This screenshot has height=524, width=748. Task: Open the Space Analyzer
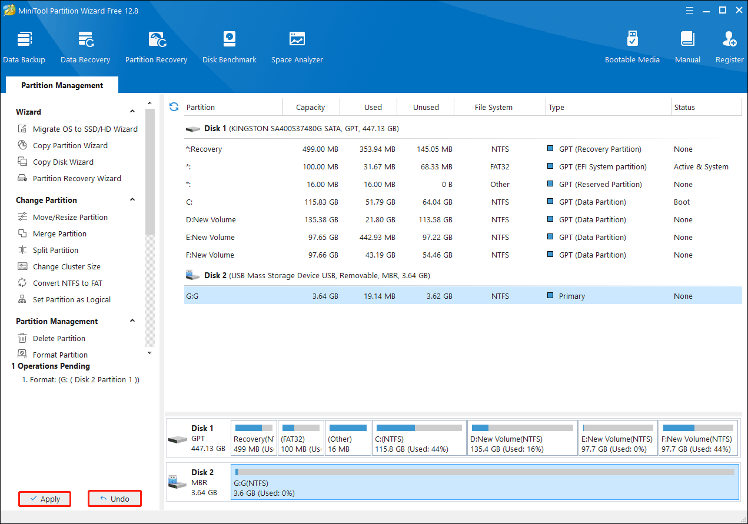click(x=297, y=47)
